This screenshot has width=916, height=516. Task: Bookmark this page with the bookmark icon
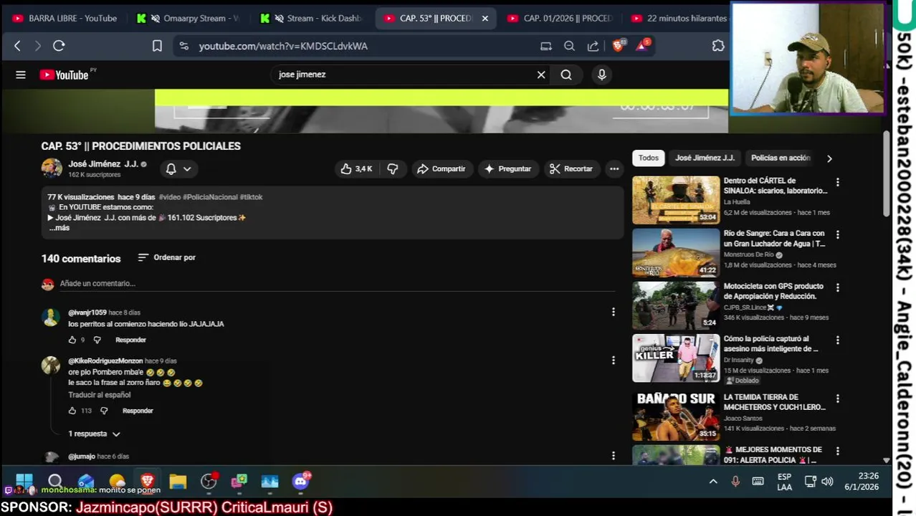pos(157,46)
